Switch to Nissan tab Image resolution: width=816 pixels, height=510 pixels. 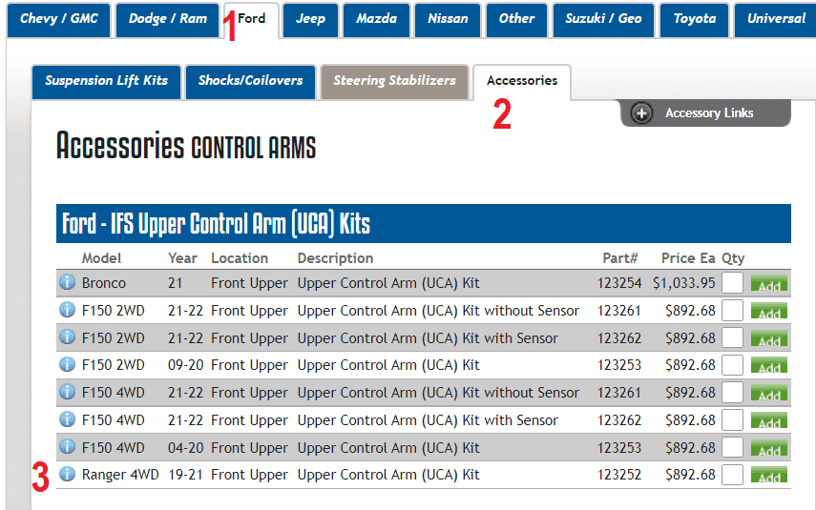tap(448, 19)
